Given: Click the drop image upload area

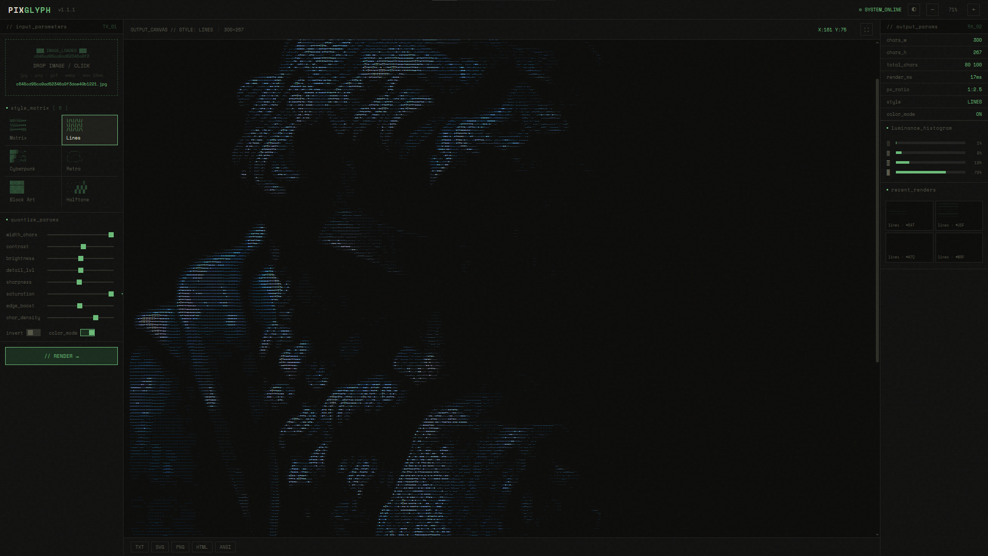Looking at the screenshot, I should [x=61, y=67].
